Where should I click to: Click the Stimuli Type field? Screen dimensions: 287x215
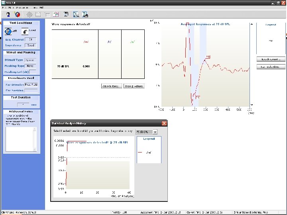pyautogui.click(x=30, y=60)
